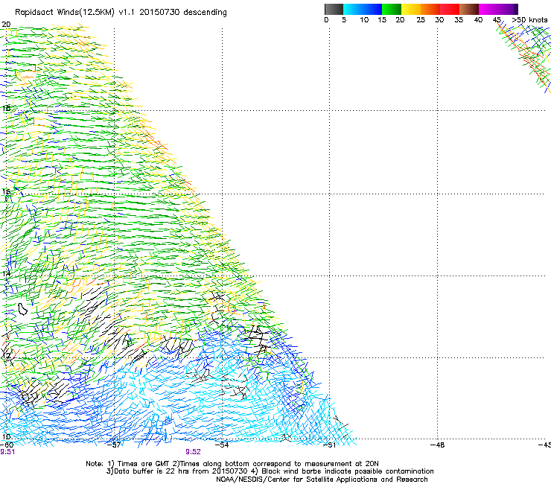Click the longitude '-57' axis label
This screenshot has height=484, width=551.
click(114, 445)
